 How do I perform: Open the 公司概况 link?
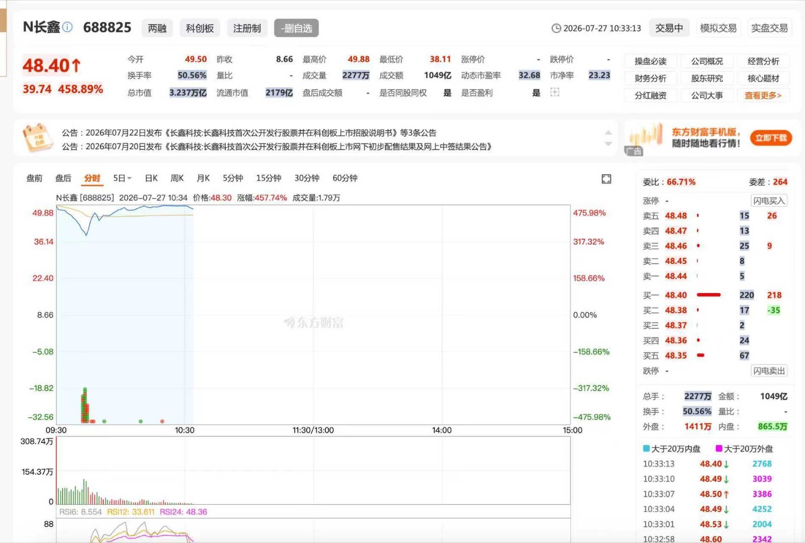pyautogui.click(x=707, y=61)
